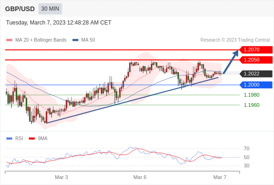
Task: Click the 9MA legend color swatch
Action: (32, 139)
